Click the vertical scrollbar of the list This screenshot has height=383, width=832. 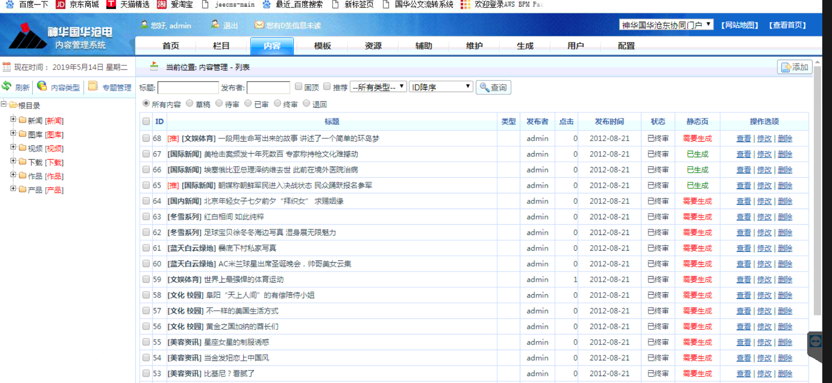click(817, 185)
